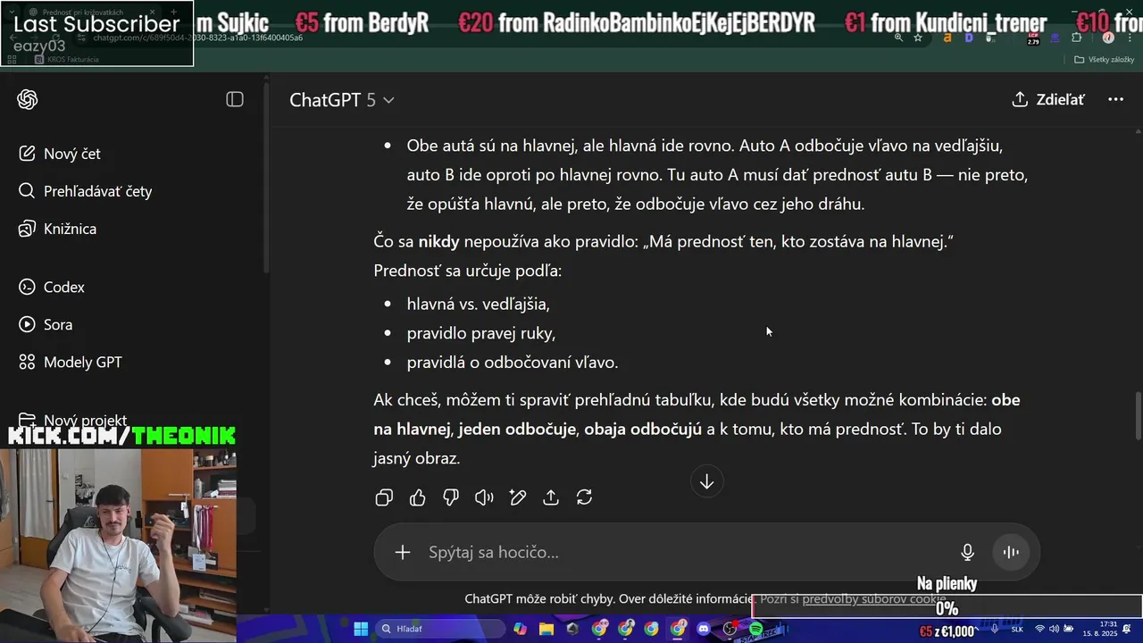Open Copilot from the taskbar
Image resolution: width=1143 pixels, height=643 pixels.
click(520, 629)
